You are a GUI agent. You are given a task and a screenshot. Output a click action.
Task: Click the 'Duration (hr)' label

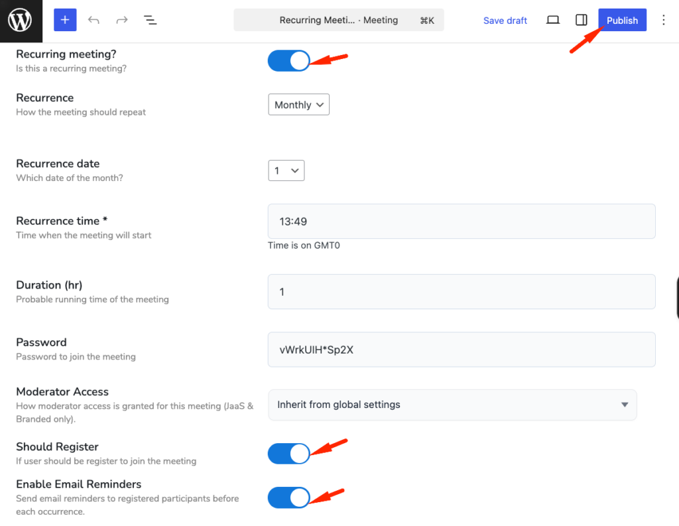(x=49, y=285)
